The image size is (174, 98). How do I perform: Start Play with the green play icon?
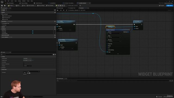57,5
